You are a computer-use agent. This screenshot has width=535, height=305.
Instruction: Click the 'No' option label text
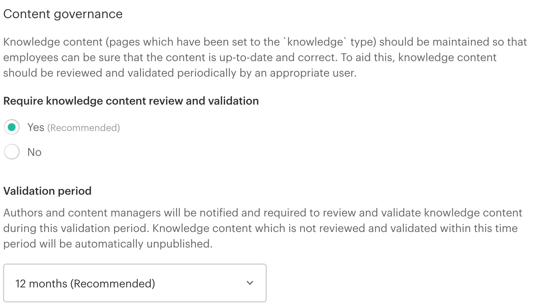tap(34, 152)
